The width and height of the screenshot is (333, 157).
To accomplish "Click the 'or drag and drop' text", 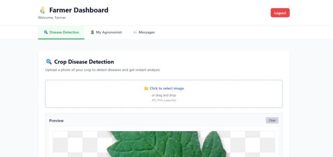I will click(164, 95).
